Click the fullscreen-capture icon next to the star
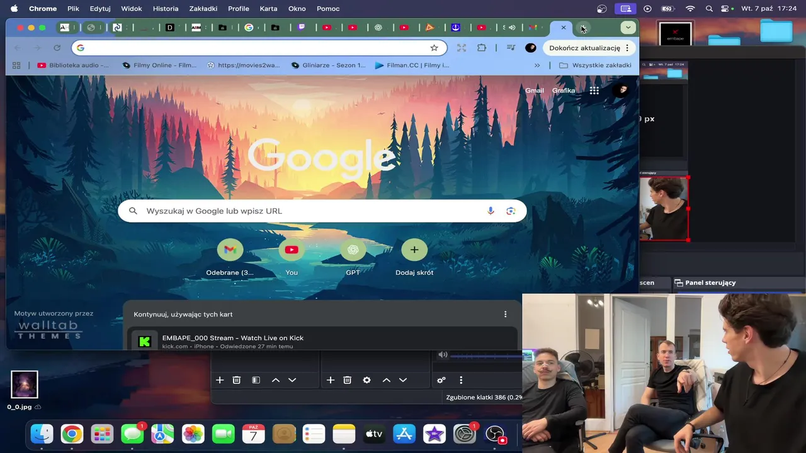 click(462, 48)
